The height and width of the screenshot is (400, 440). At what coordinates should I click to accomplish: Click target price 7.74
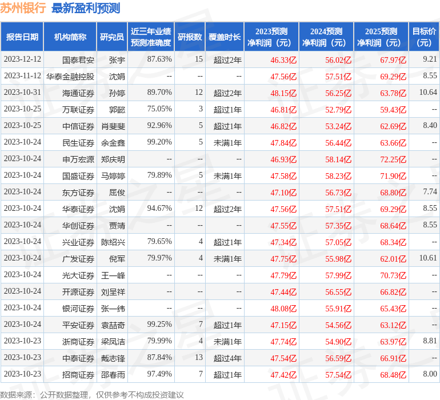click(430, 192)
